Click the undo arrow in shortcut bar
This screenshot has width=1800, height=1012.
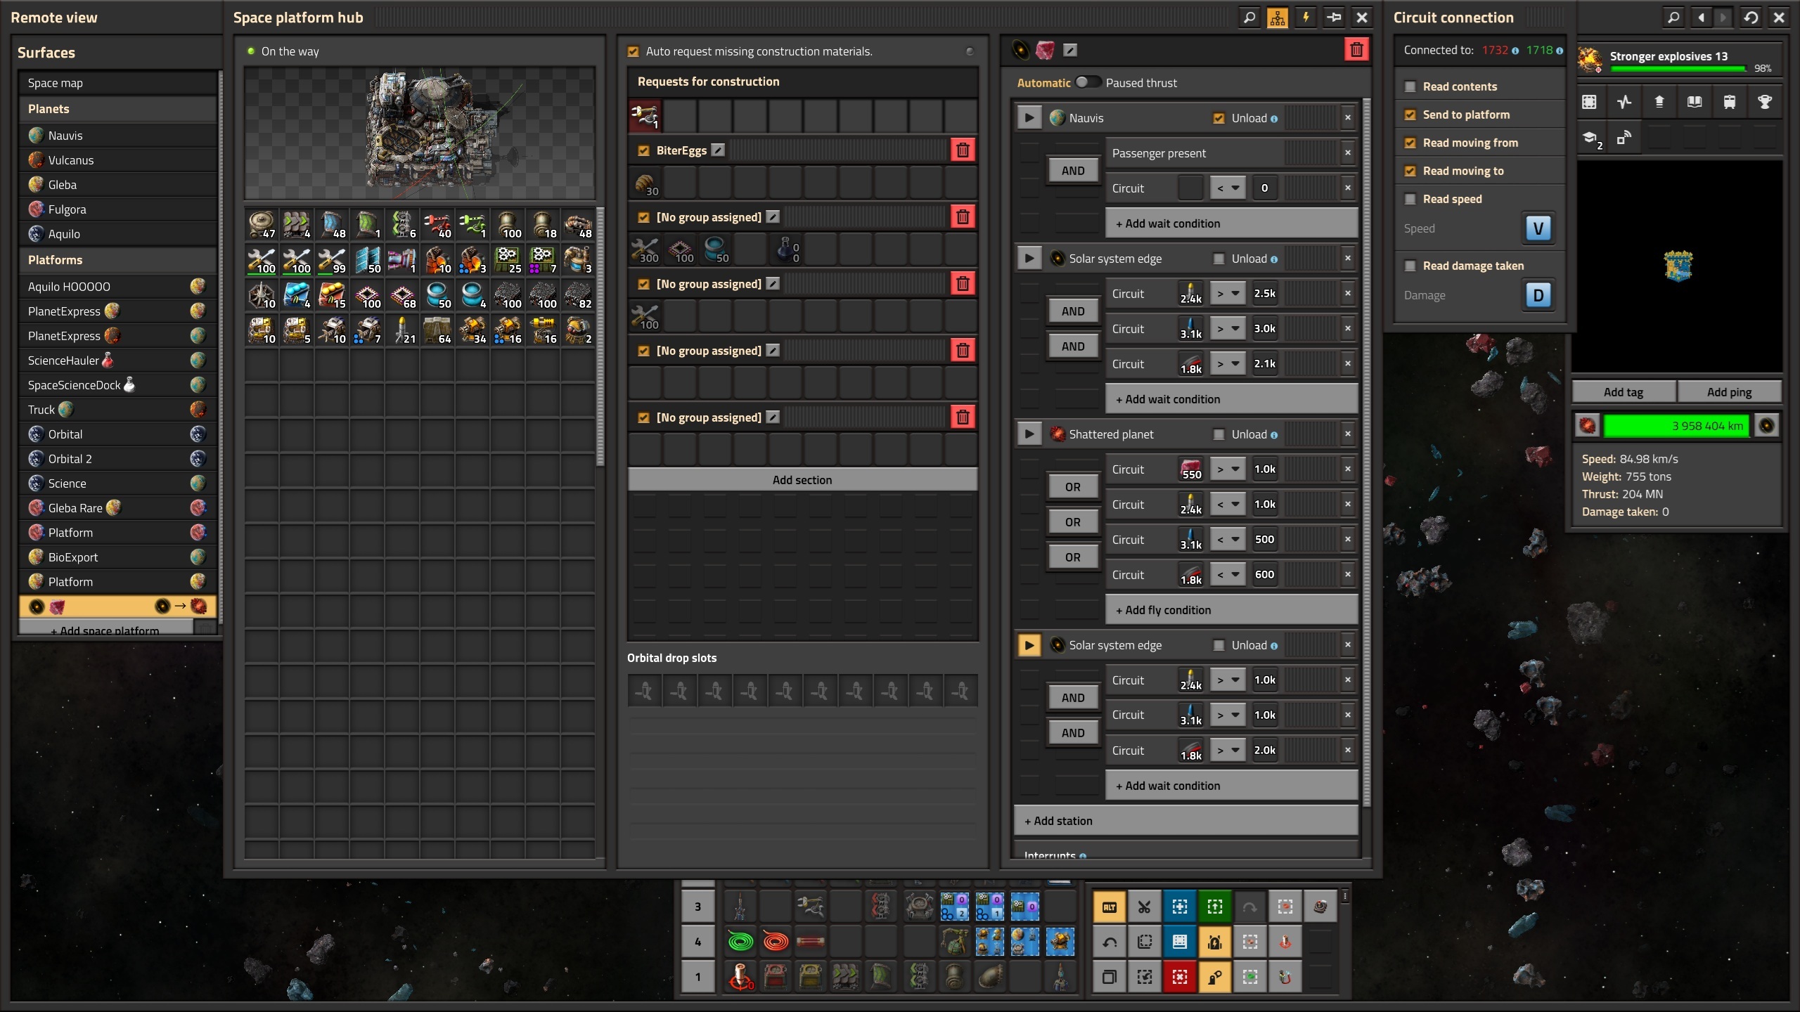click(x=1110, y=942)
